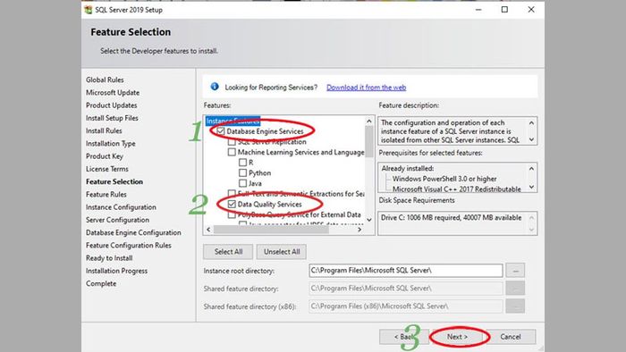Click the Cancel button

[511, 337]
